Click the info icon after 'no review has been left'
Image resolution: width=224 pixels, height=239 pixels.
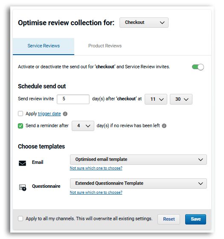(x=164, y=126)
